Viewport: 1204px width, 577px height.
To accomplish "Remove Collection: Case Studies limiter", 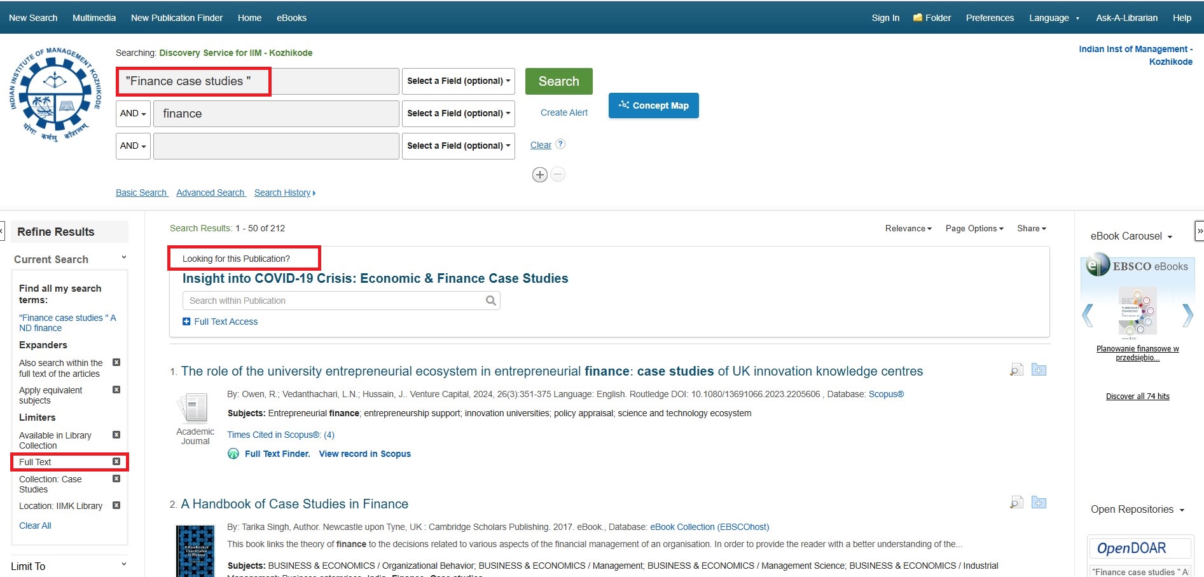I will (x=116, y=479).
